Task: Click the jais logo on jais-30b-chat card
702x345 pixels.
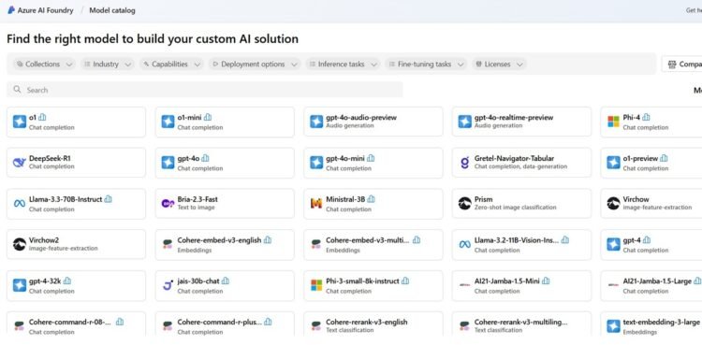Action: click(168, 285)
